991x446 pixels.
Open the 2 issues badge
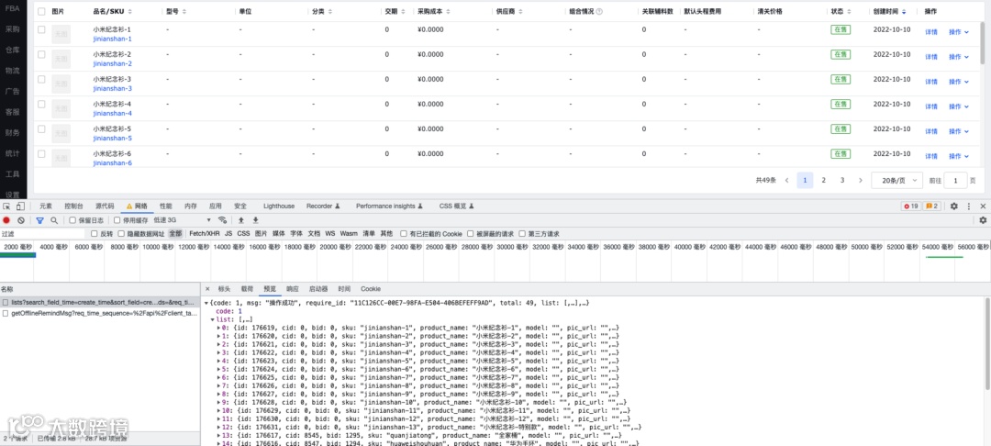[x=932, y=206]
